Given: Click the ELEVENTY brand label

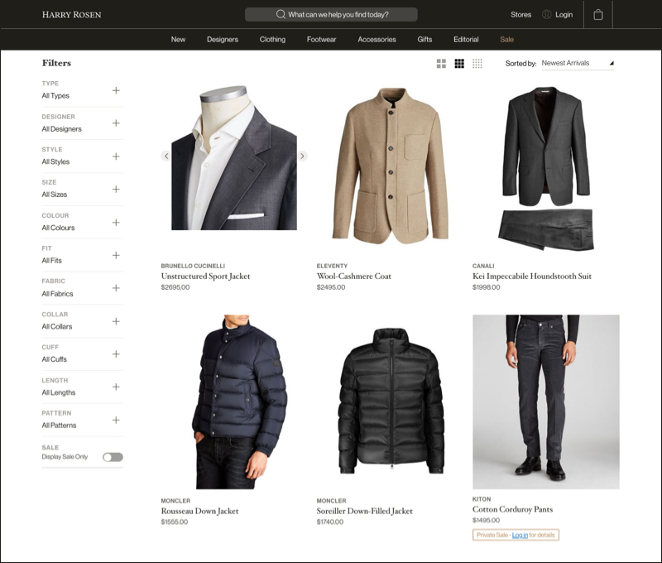Looking at the screenshot, I should pos(332,266).
